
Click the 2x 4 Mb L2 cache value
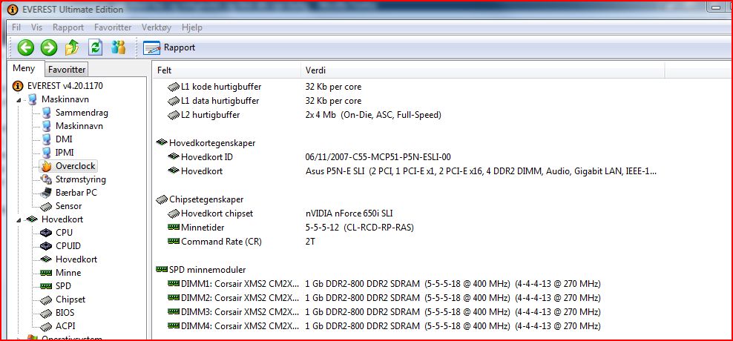click(x=373, y=115)
